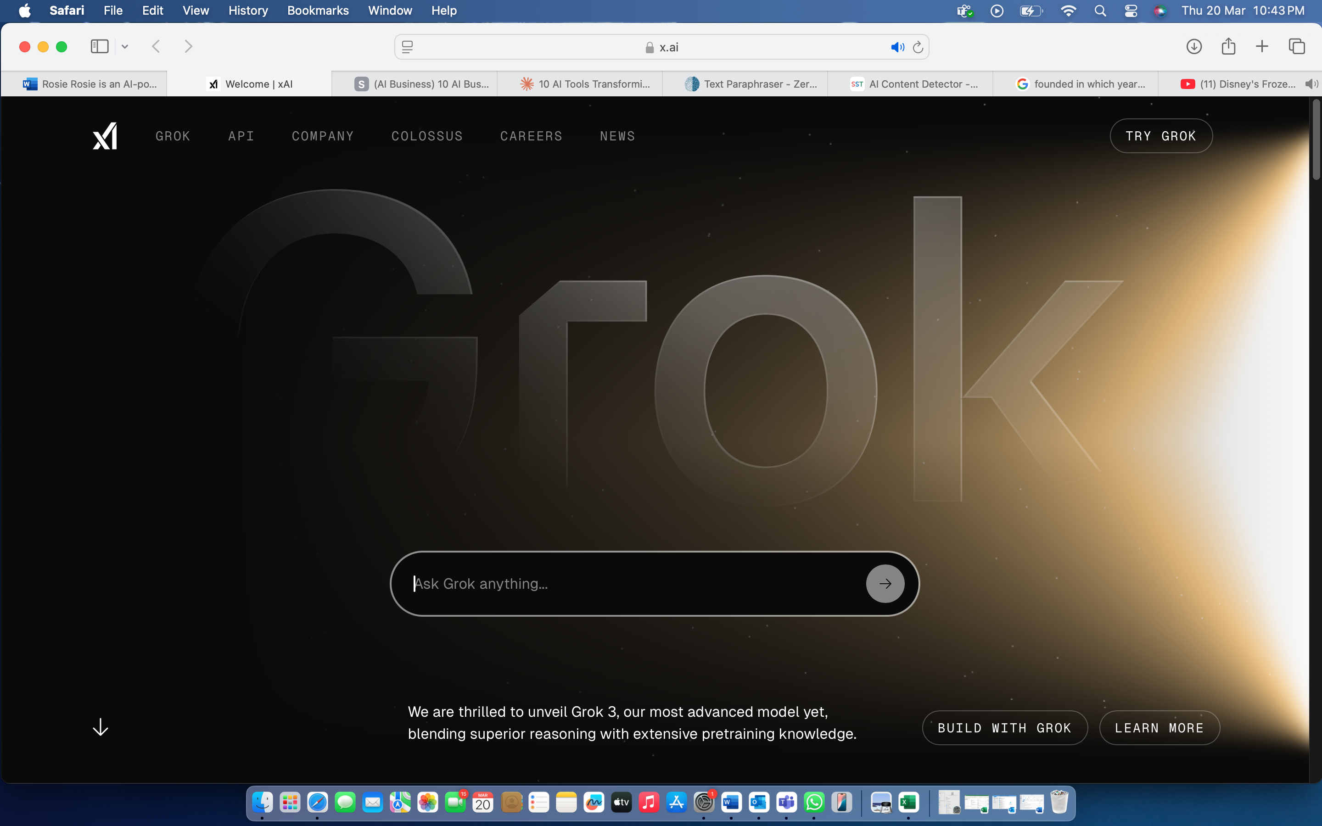Mute the YouTube tab speaker icon
This screenshot has width=1322, height=826.
tap(1311, 84)
